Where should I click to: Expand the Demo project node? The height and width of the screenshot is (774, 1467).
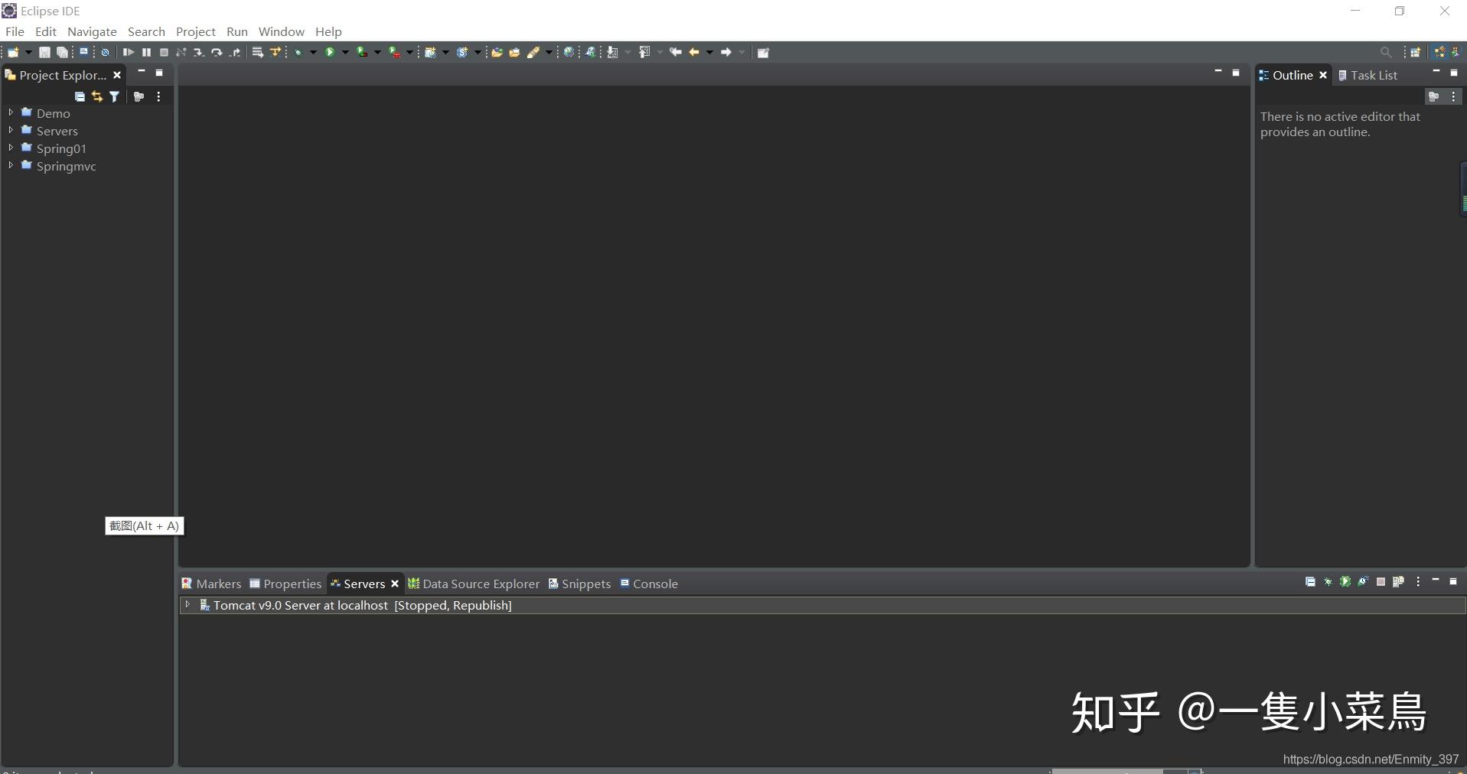(x=11, y=112)
